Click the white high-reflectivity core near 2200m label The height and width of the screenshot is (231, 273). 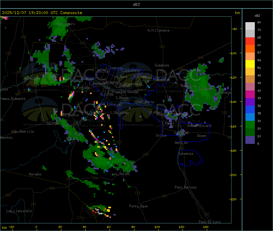click(x=98, y=211)
